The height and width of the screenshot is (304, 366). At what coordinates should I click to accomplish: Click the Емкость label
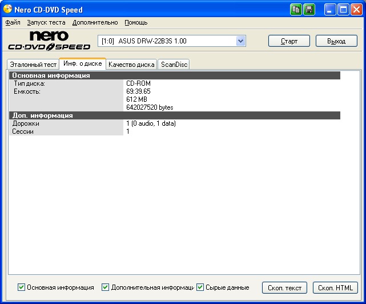click(x=27, y=91)
